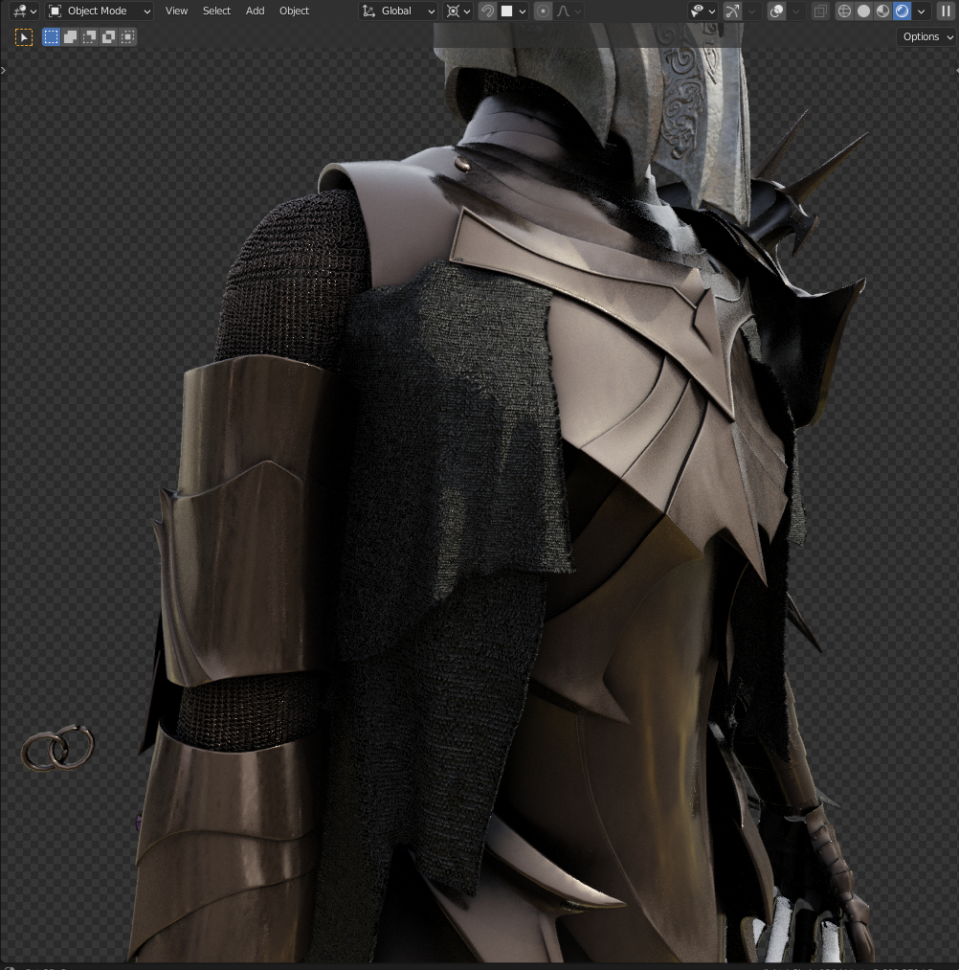This screenshot has width=959, height=970.
Task: Switch to material preview shading
Action: (x=882, y=11)
